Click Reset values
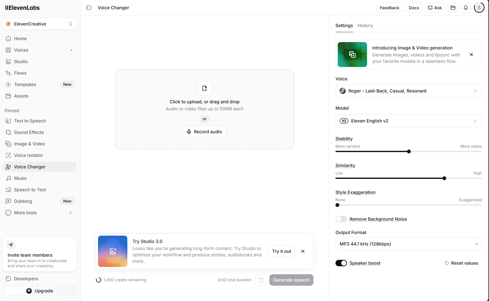Screen dimensions: 489x301 tap(462, 263)
